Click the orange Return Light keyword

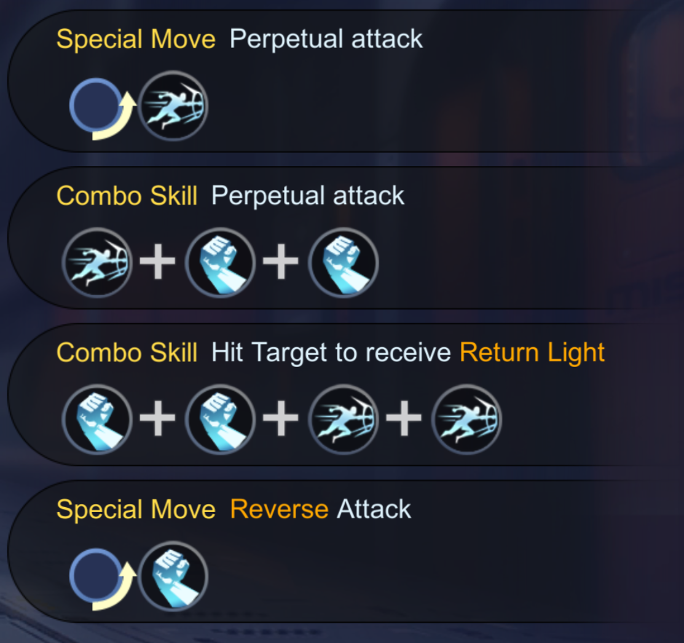532,352
